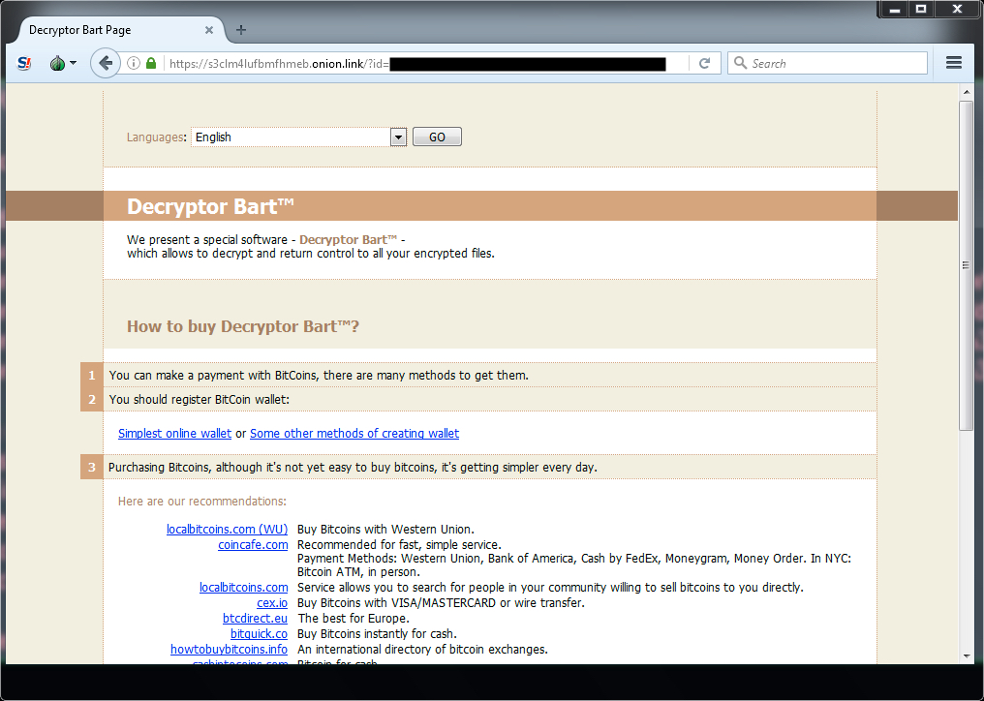Click the S! extension icon in toolbar
This screenshot has width=984, height=701.
[x=24, y=63]
